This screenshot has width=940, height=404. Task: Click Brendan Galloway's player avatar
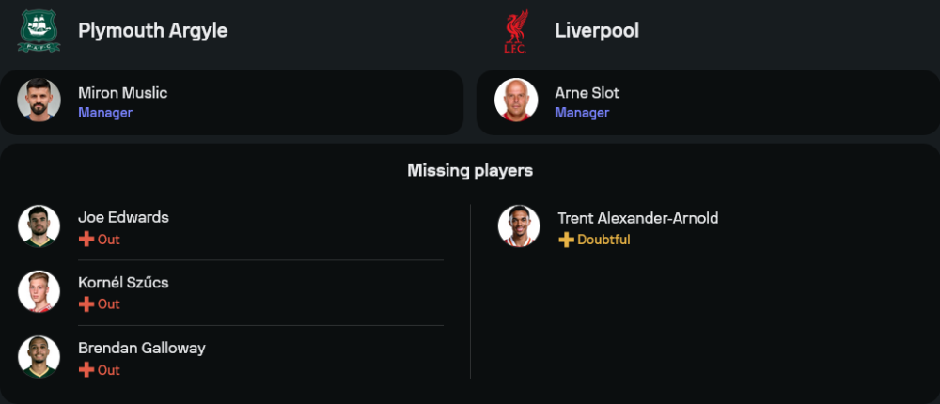click(39, 357)
